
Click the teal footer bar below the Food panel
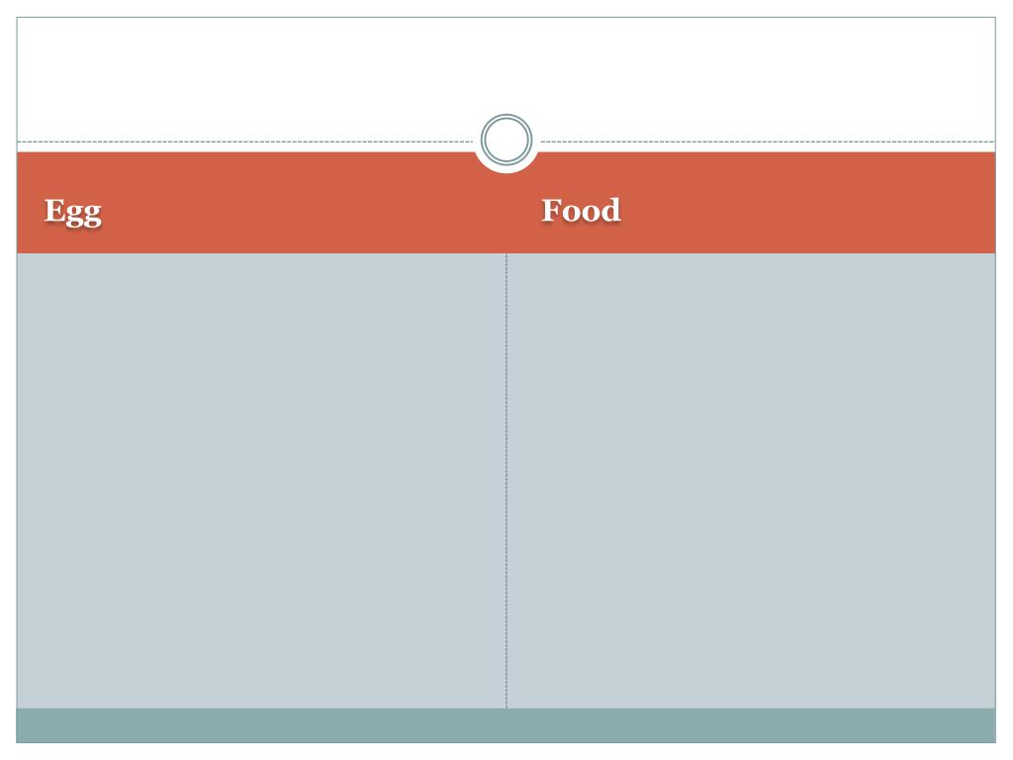[x=751, y=725]
